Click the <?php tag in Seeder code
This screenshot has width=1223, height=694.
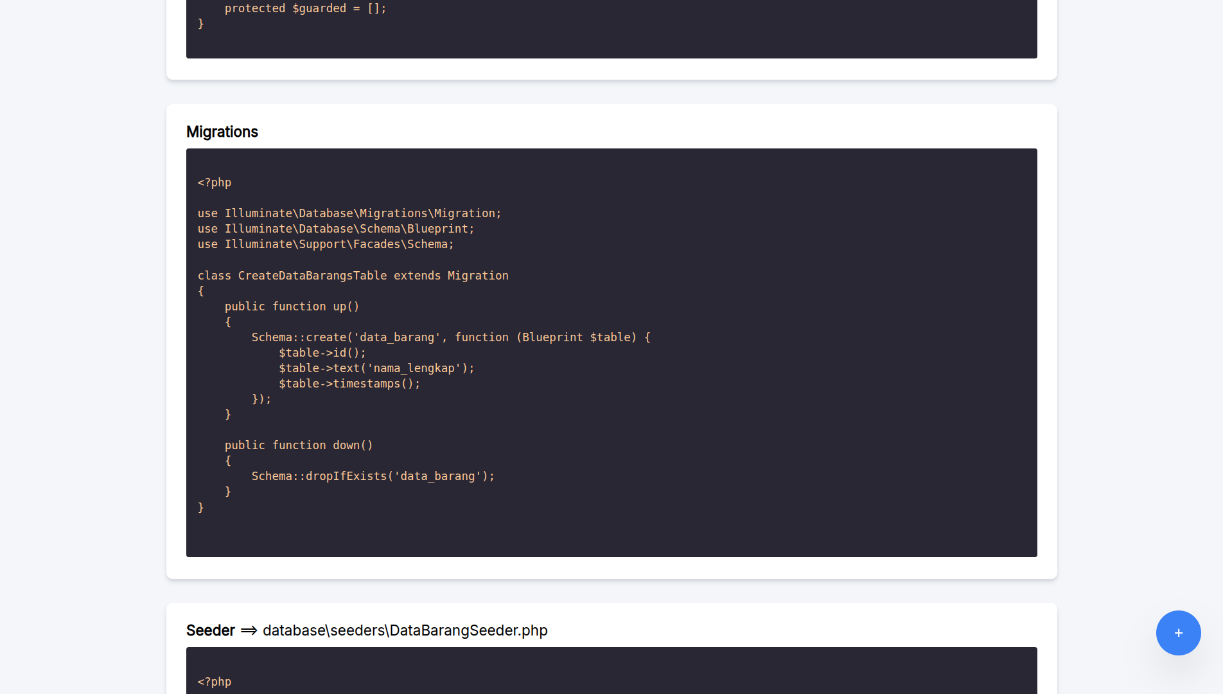[215, 682]
